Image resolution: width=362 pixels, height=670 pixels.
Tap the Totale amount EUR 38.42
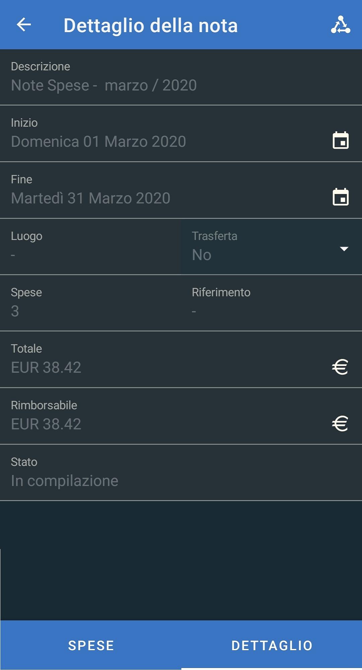46,367
